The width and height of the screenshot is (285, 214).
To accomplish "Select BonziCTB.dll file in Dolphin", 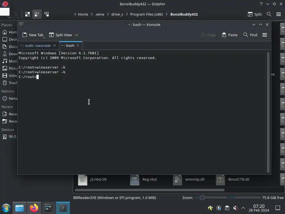I will pyautogui.click(x=233, y=180).
